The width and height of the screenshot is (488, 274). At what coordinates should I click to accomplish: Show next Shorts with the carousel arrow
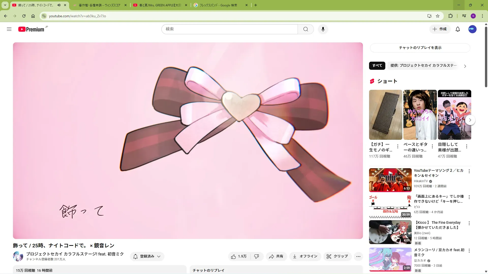click(x=470, y=120)
